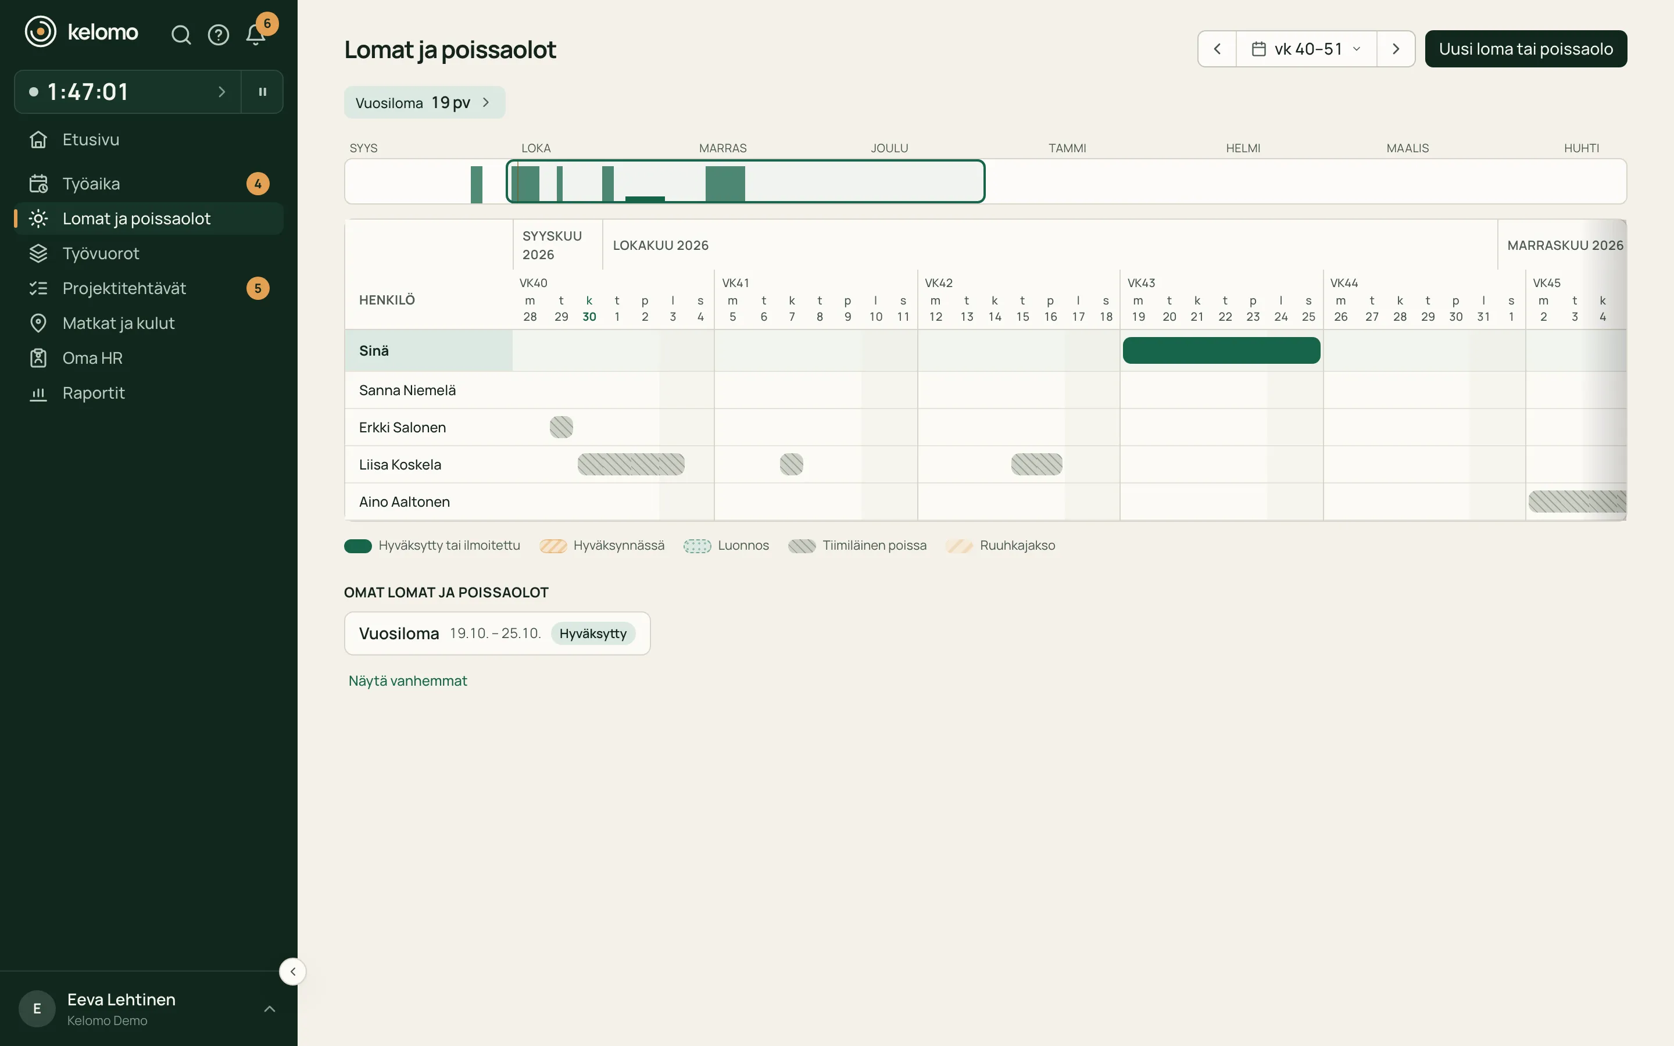Click Aino Aaltonen's absence bar in week 45

1577,501
